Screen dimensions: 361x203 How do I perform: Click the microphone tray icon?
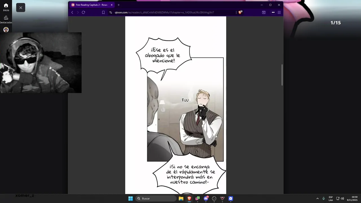tap(323, 198)
